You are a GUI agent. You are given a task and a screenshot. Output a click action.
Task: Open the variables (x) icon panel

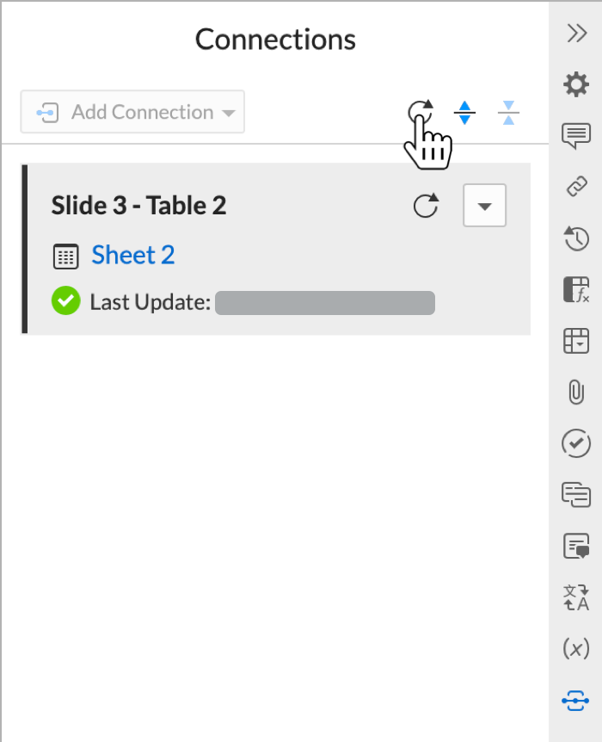(x=576, y=648)
